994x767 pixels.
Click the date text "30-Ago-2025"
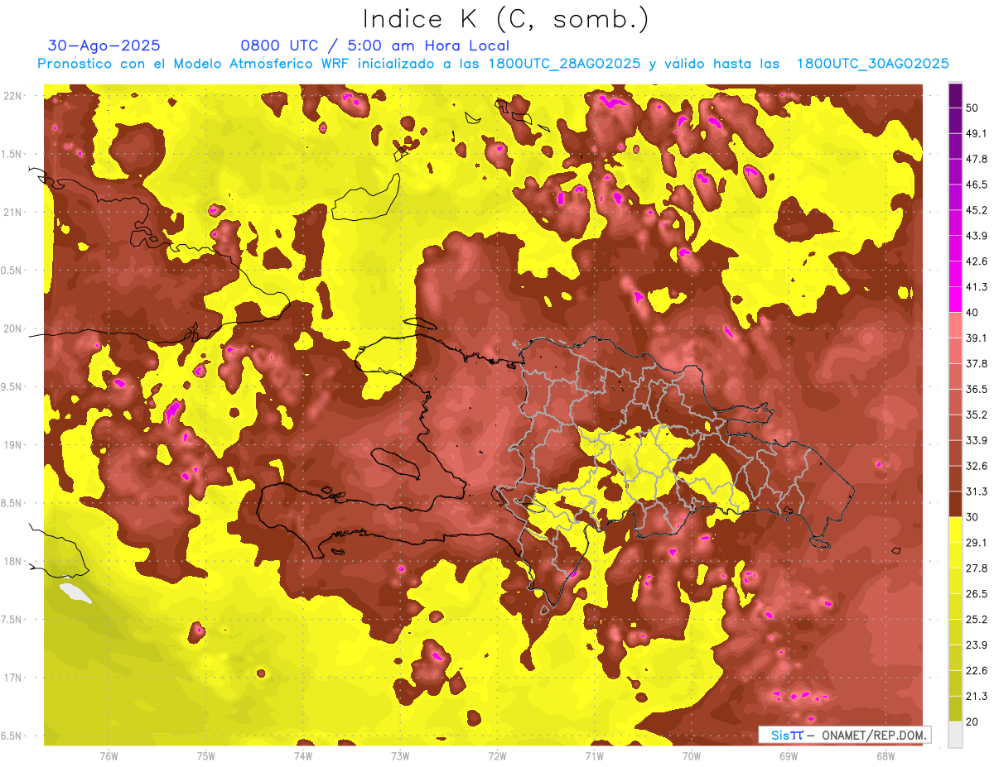[104, 46]
